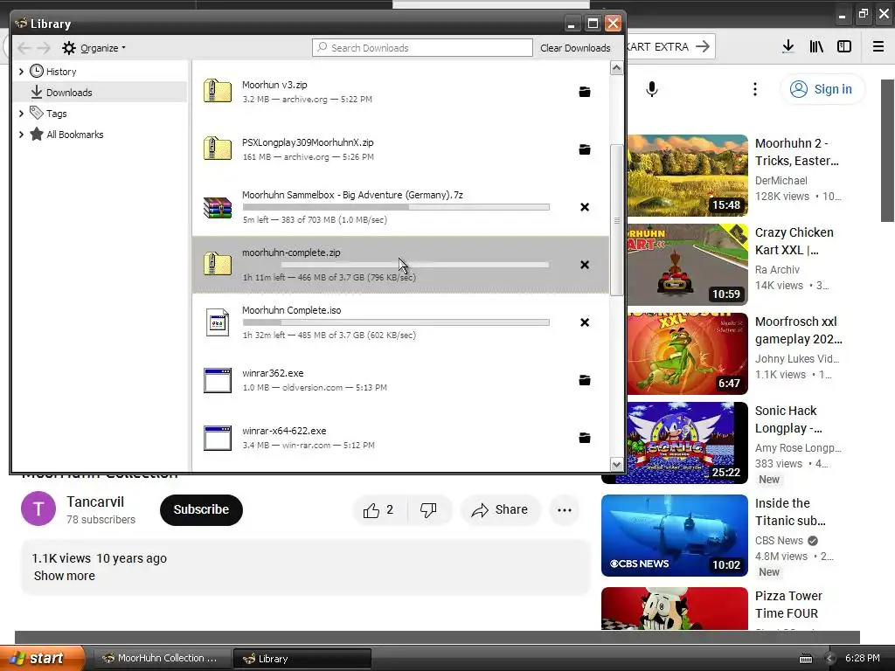The image size is (895, 671).
Task: Open containing folder for PSXLongplay309MoorhuhnX.zip
Action: point(585,149)
